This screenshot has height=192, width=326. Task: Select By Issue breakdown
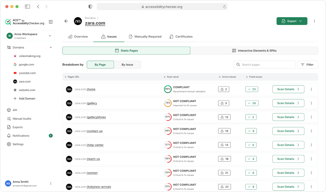(x=127, y=65)
